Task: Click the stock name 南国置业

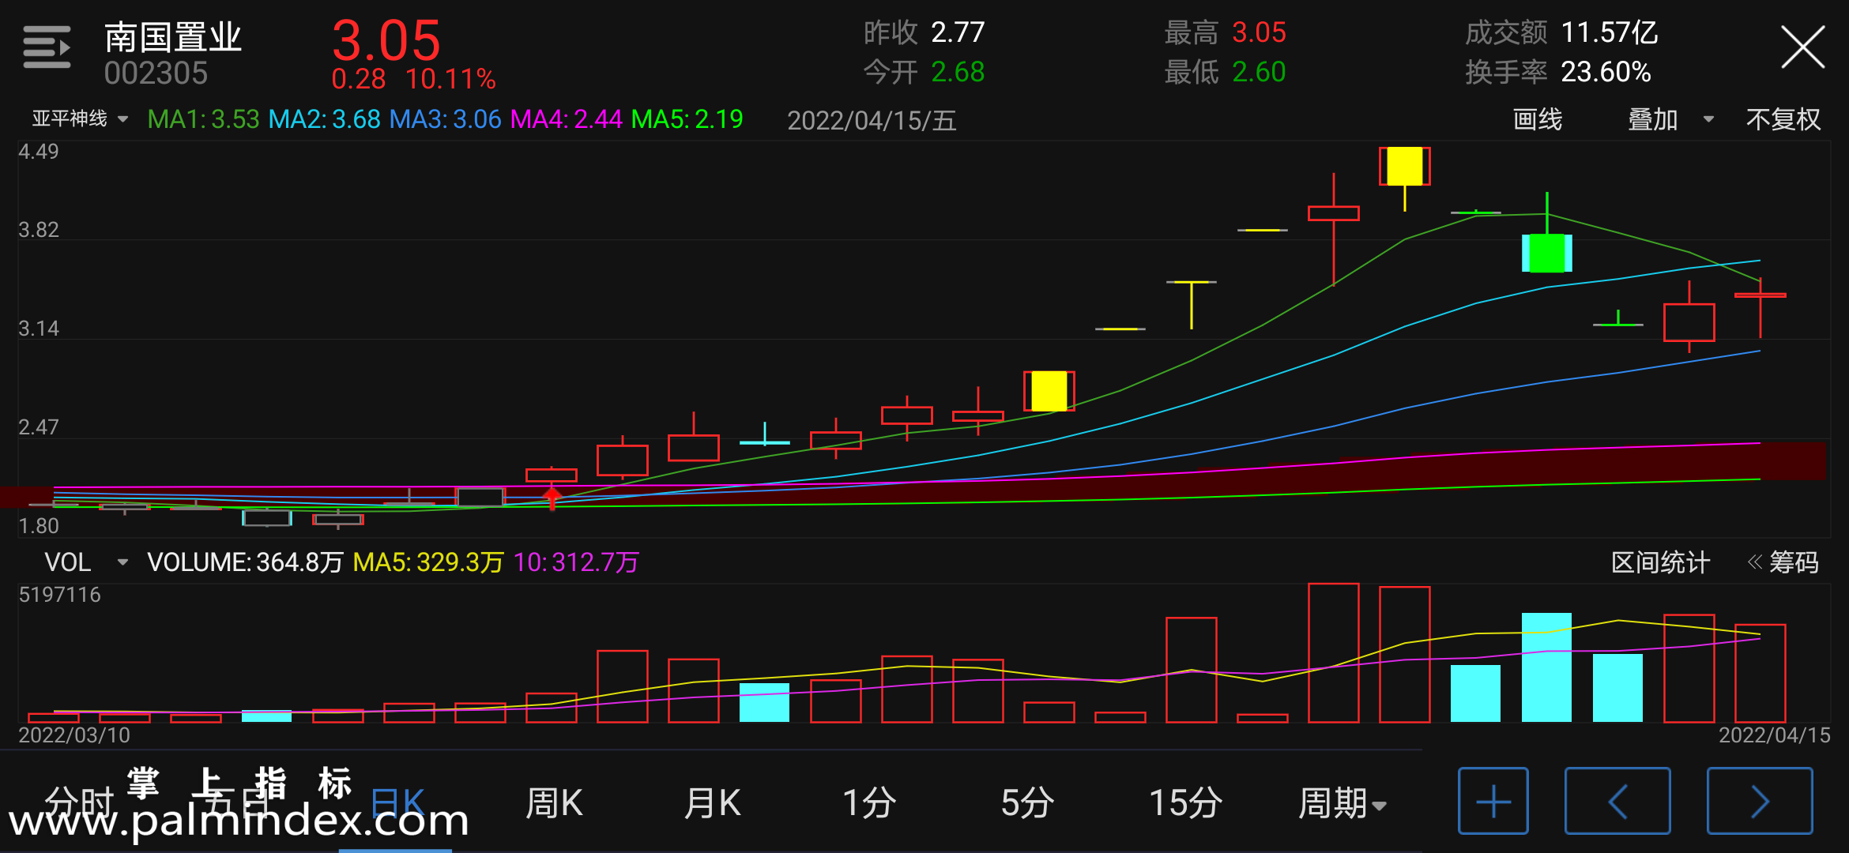Action: 173,37
